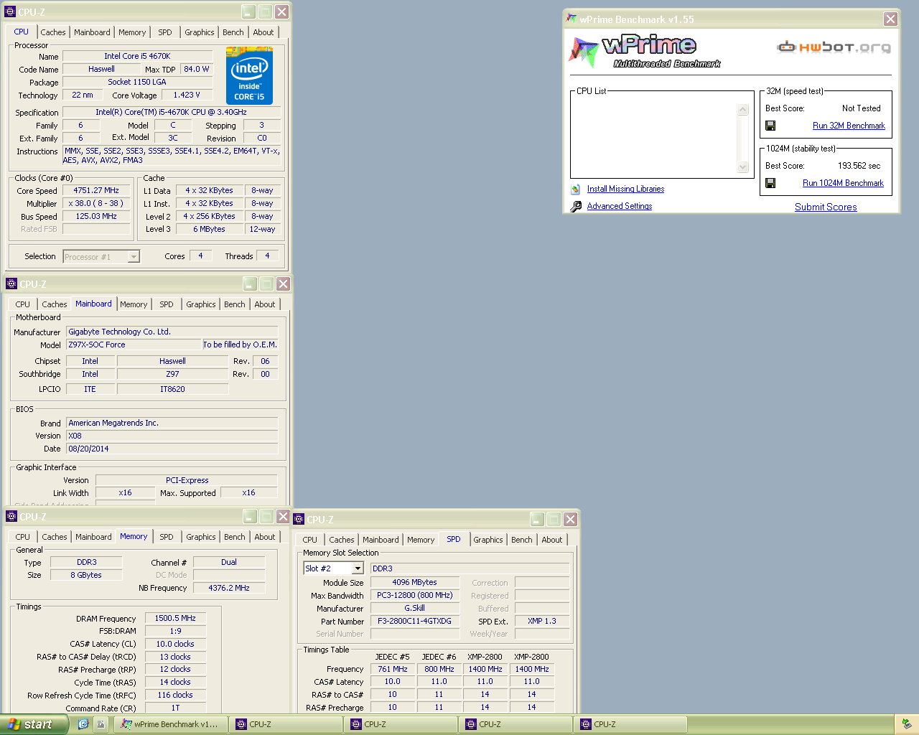
Task: Click the wPrime colorful logo graphic
Action: coord(584,52)
